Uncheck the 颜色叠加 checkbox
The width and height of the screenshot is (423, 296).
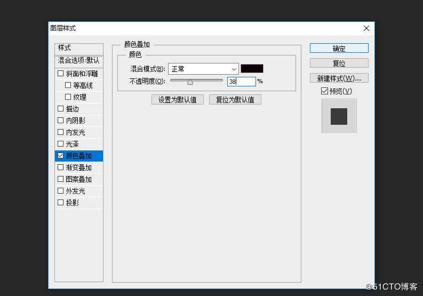click(61, 156)
